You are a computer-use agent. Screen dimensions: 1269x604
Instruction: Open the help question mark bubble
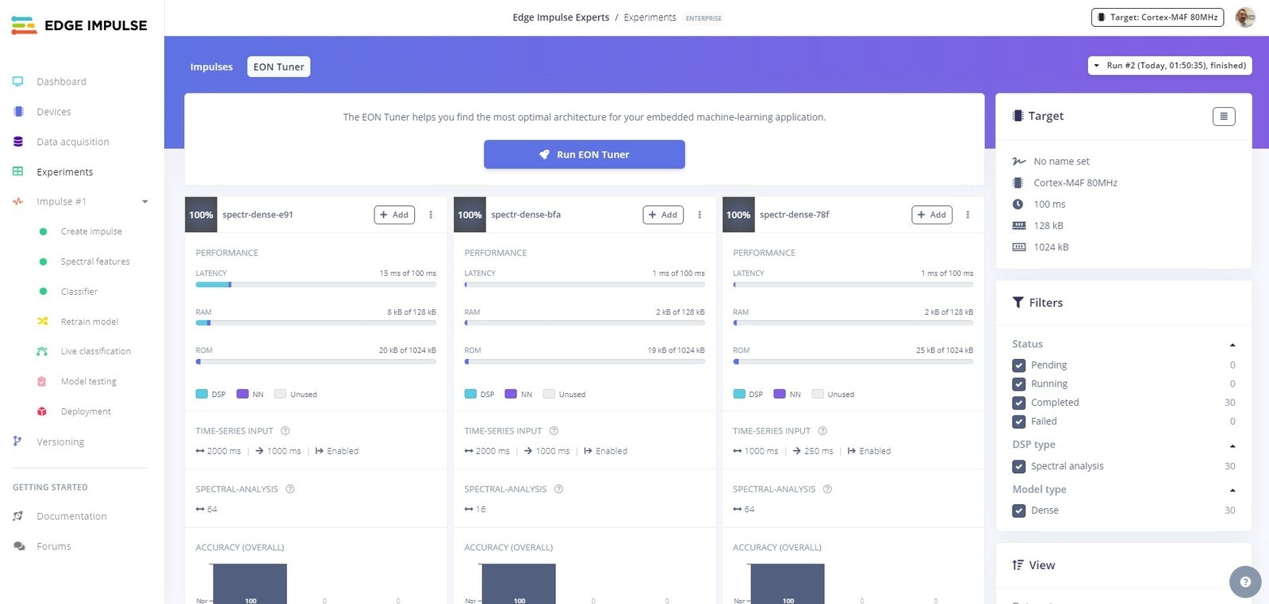pyautogui.click(x=1245, y=582)
